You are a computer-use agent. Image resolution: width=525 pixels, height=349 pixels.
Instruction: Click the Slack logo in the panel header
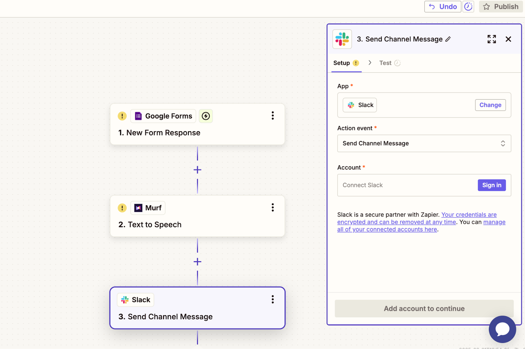(342, 39)
